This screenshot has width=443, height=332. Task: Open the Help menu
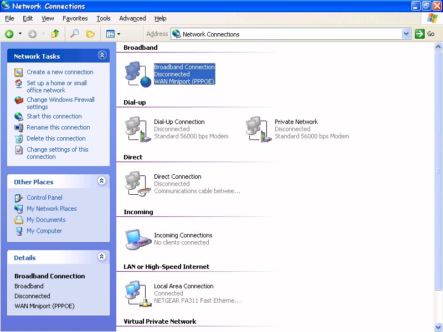[x=160, y=18]
